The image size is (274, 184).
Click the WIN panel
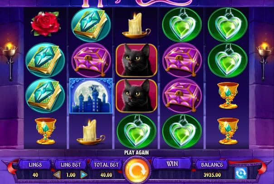172,164
